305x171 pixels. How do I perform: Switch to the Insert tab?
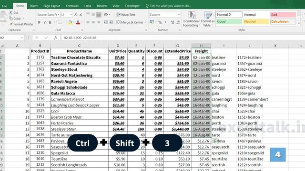pos(34,6)
